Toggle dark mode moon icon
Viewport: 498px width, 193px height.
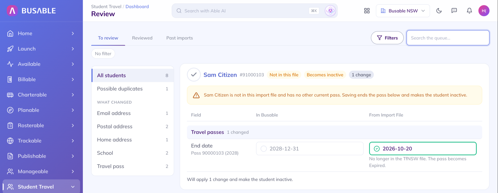coord(439,11)
